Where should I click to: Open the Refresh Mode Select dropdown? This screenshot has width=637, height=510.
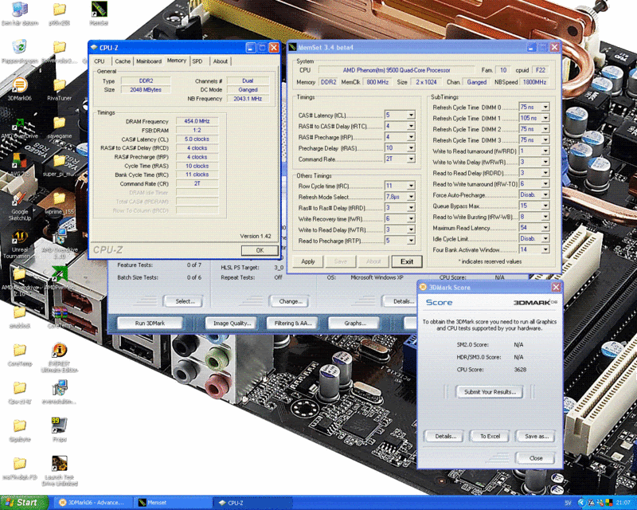(411, 197)
